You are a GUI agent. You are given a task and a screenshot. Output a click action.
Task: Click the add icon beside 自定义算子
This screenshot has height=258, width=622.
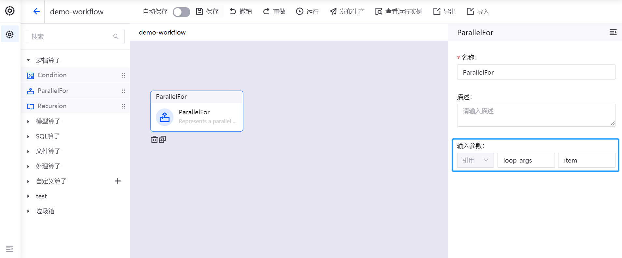pyautogui.click(x=118, y=181)
